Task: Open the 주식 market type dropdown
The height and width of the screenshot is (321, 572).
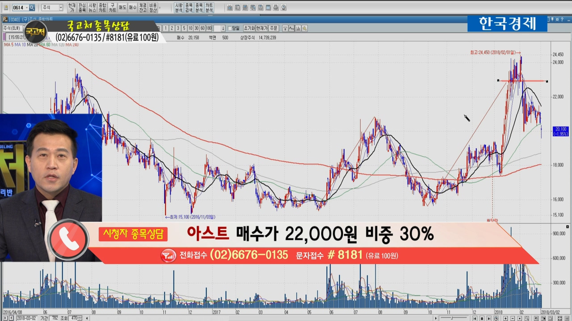Action: [x=61, y=8]
